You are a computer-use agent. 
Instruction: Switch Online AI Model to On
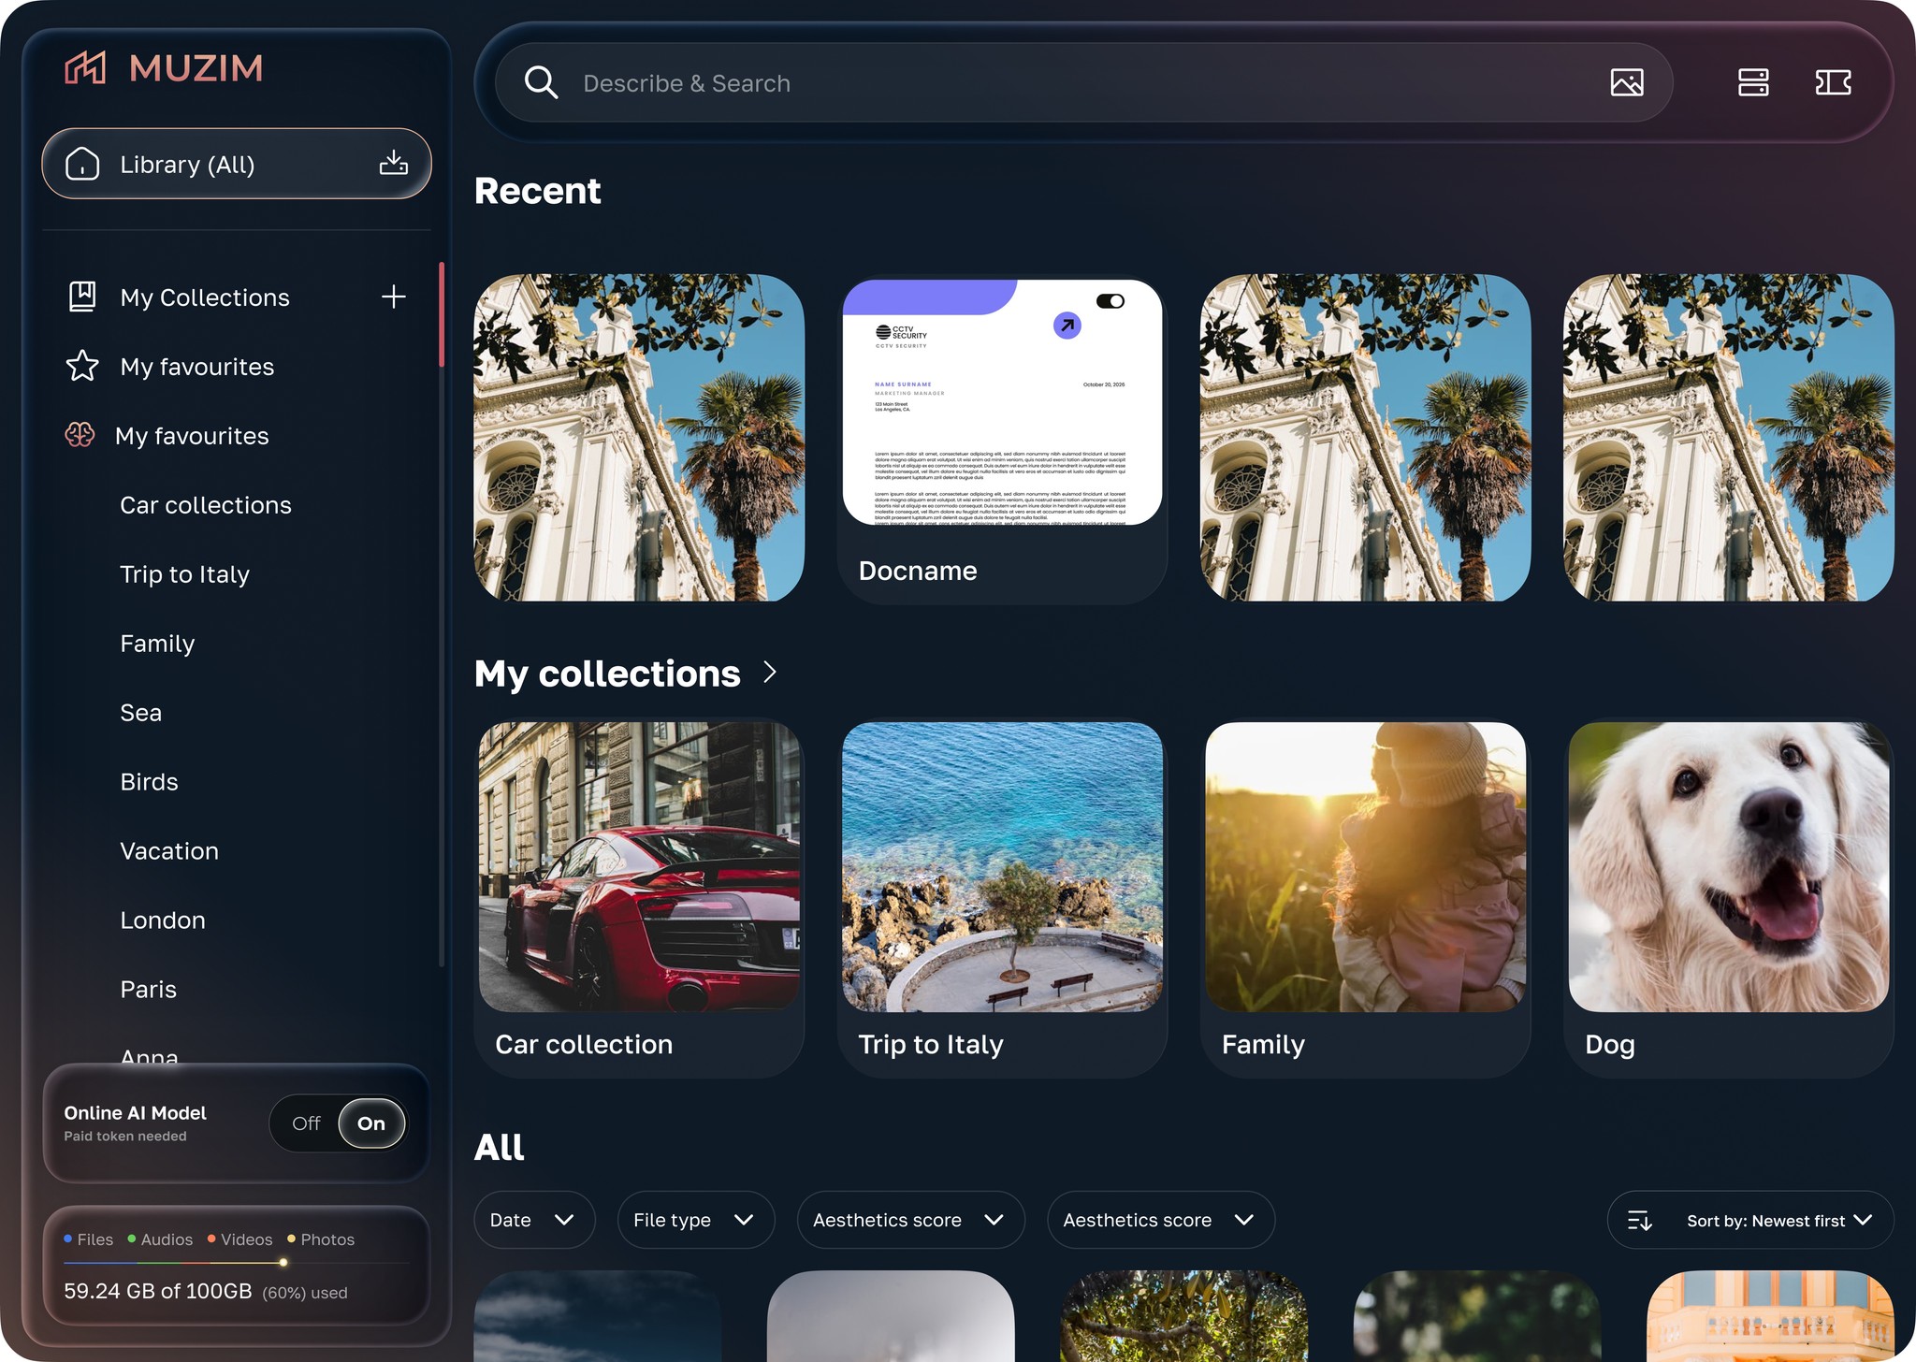(371, 1123)
